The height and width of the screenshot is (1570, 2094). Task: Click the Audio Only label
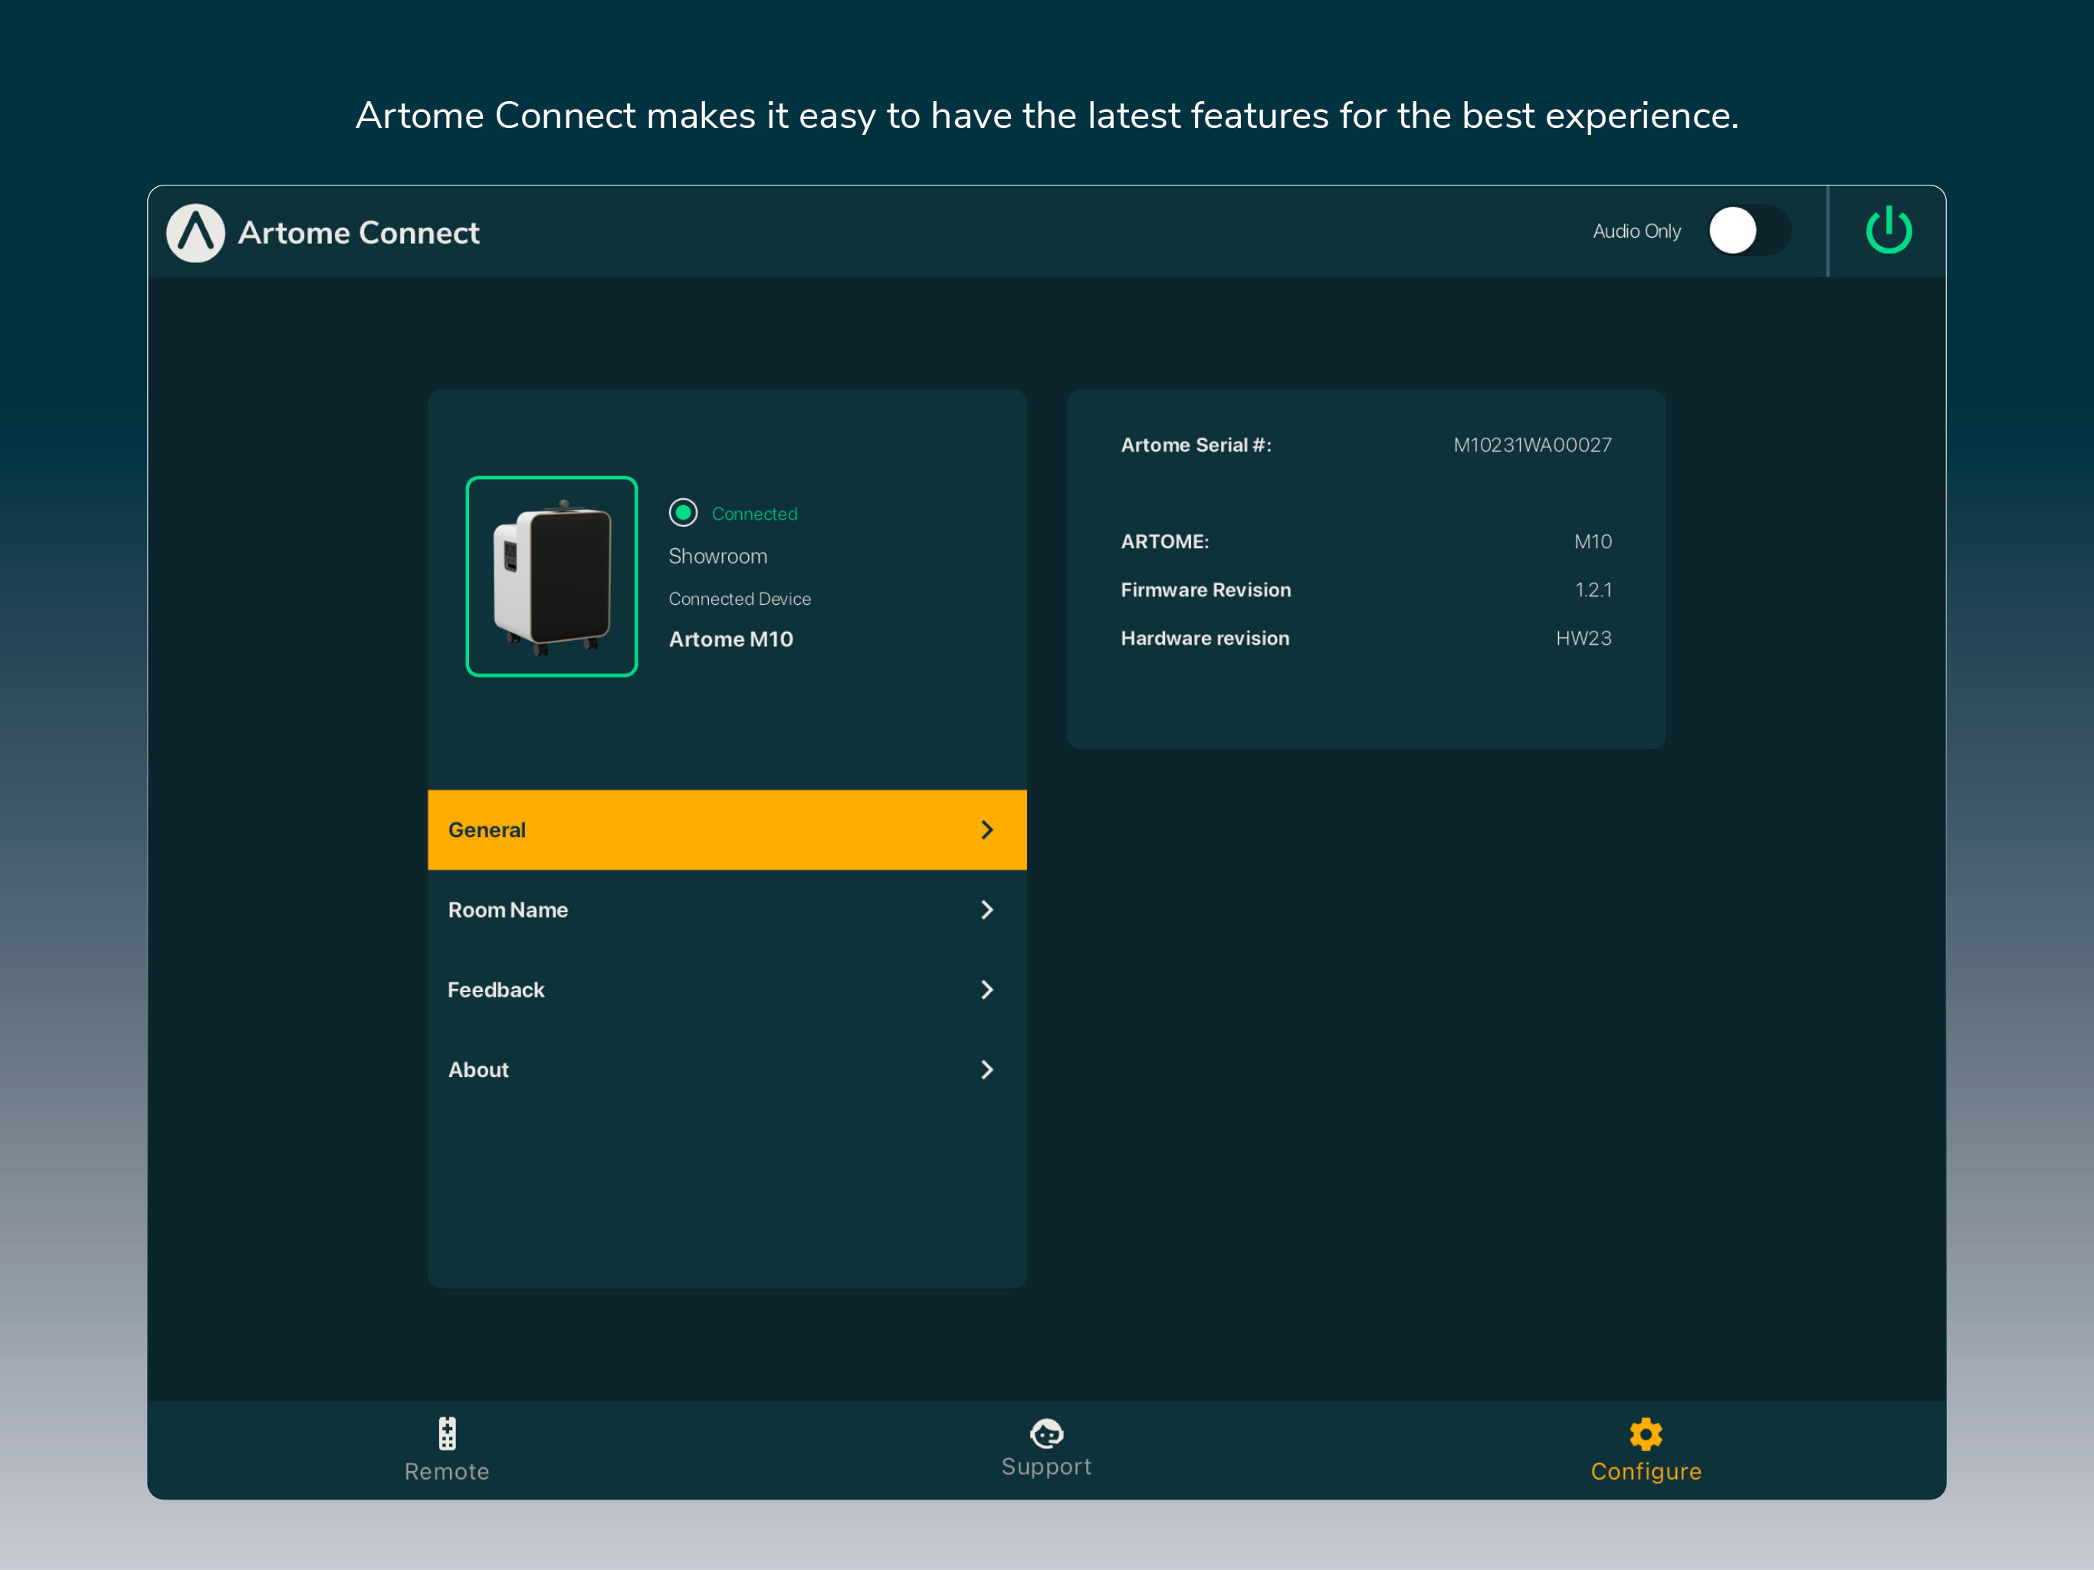(1636, 231)
